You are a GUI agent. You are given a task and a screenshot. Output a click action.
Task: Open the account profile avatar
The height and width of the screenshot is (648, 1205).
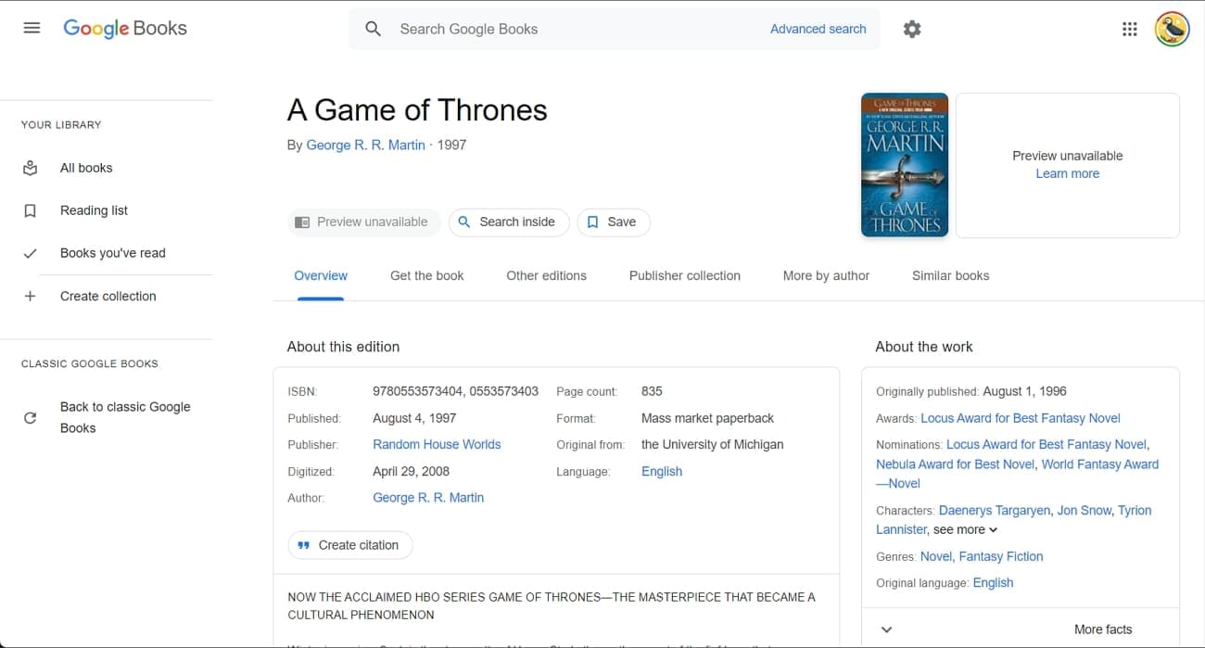1172,29
